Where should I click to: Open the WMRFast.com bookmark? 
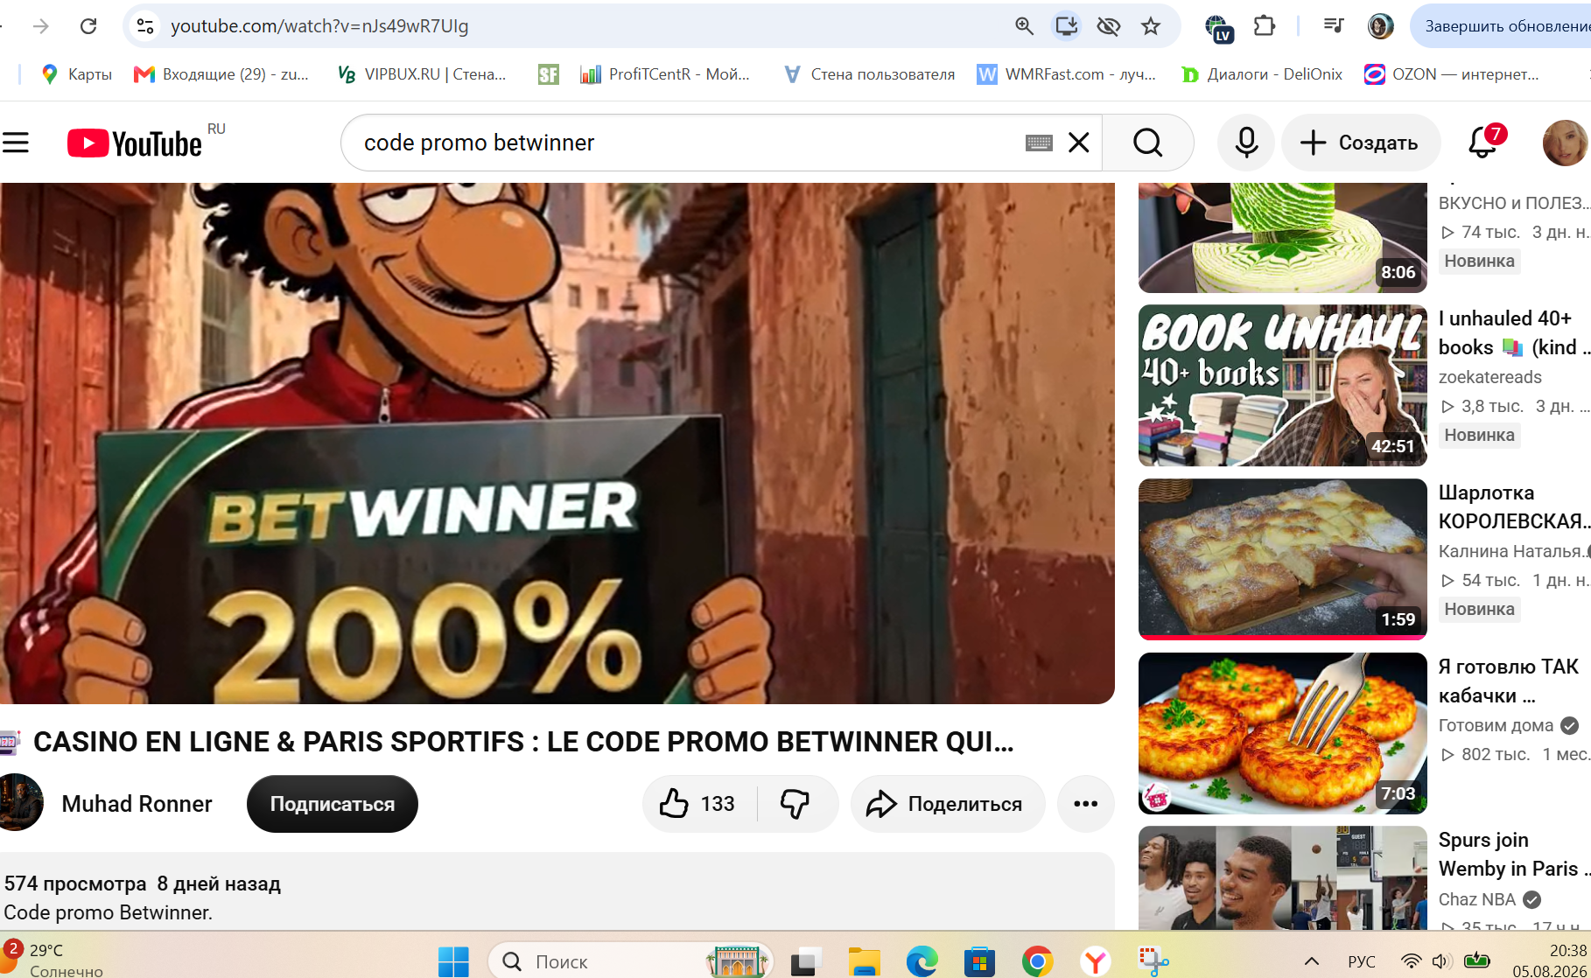1067,74
